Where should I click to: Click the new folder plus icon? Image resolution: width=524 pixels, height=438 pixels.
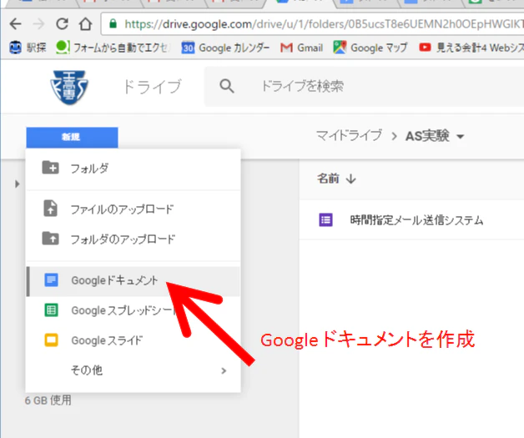click(50, 168)
